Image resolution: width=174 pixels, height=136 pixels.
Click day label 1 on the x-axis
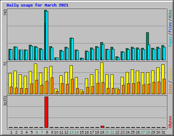click(x=11, y=132)
